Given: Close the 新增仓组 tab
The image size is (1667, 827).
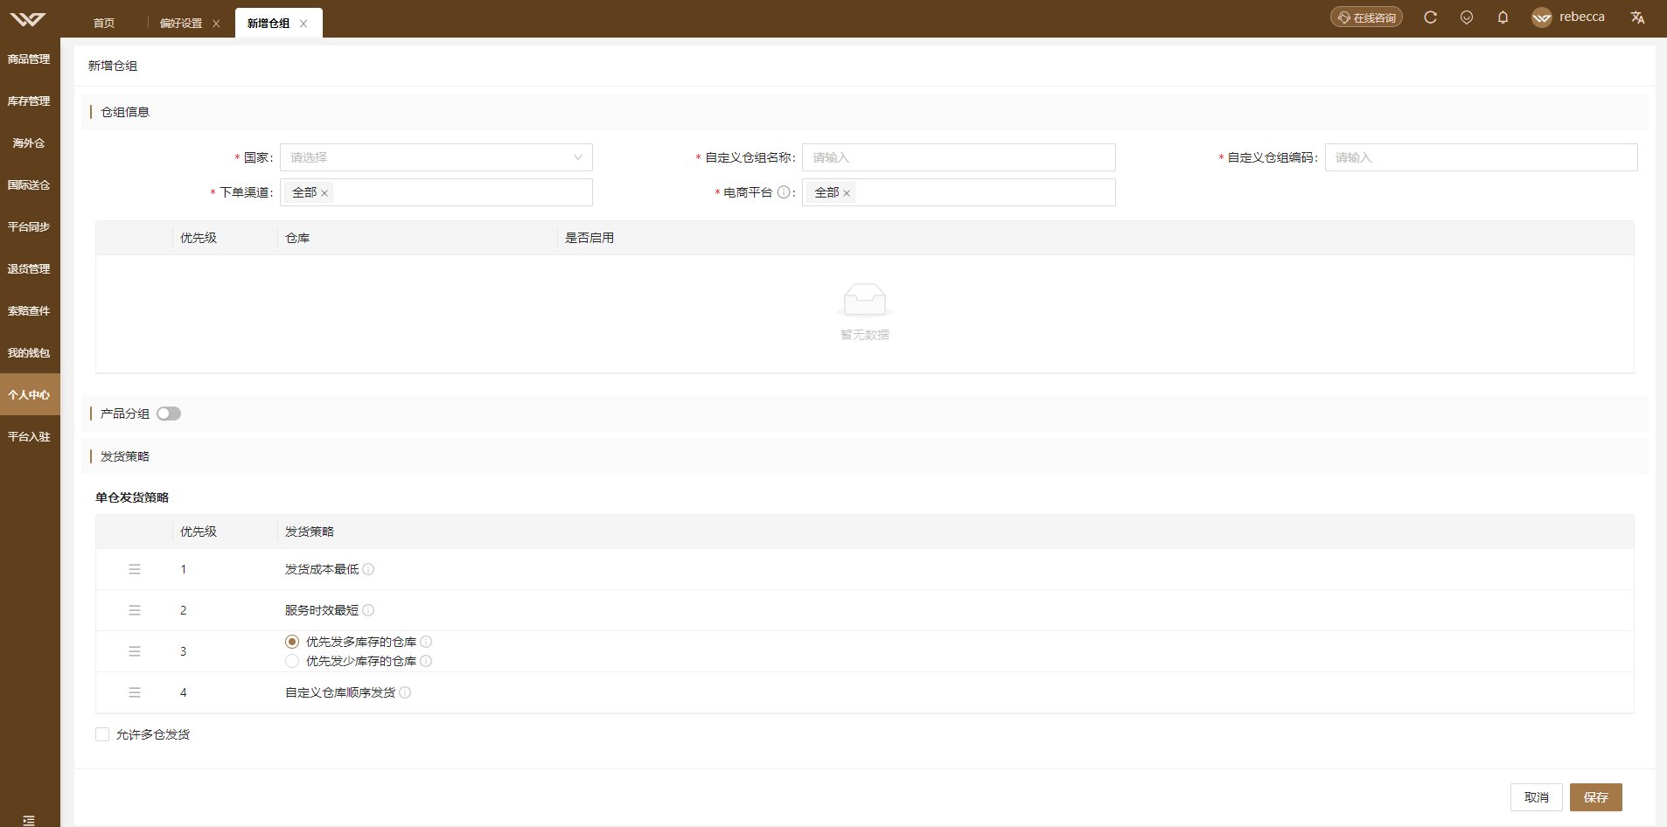Looking at the screenshot, I should point(303,24).
